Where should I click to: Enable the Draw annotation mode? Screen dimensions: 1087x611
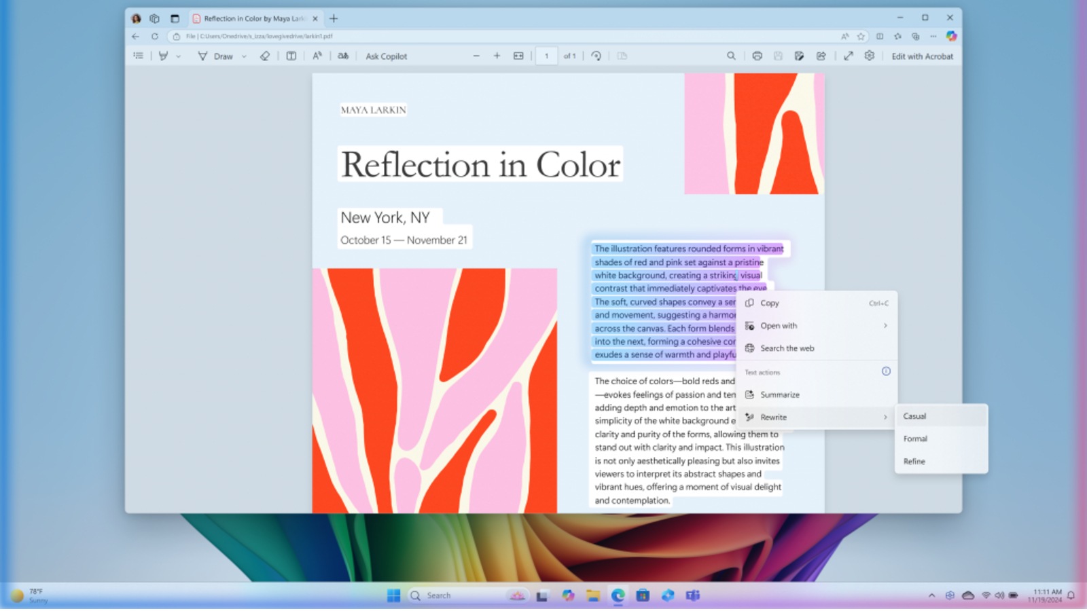point(219,56)
